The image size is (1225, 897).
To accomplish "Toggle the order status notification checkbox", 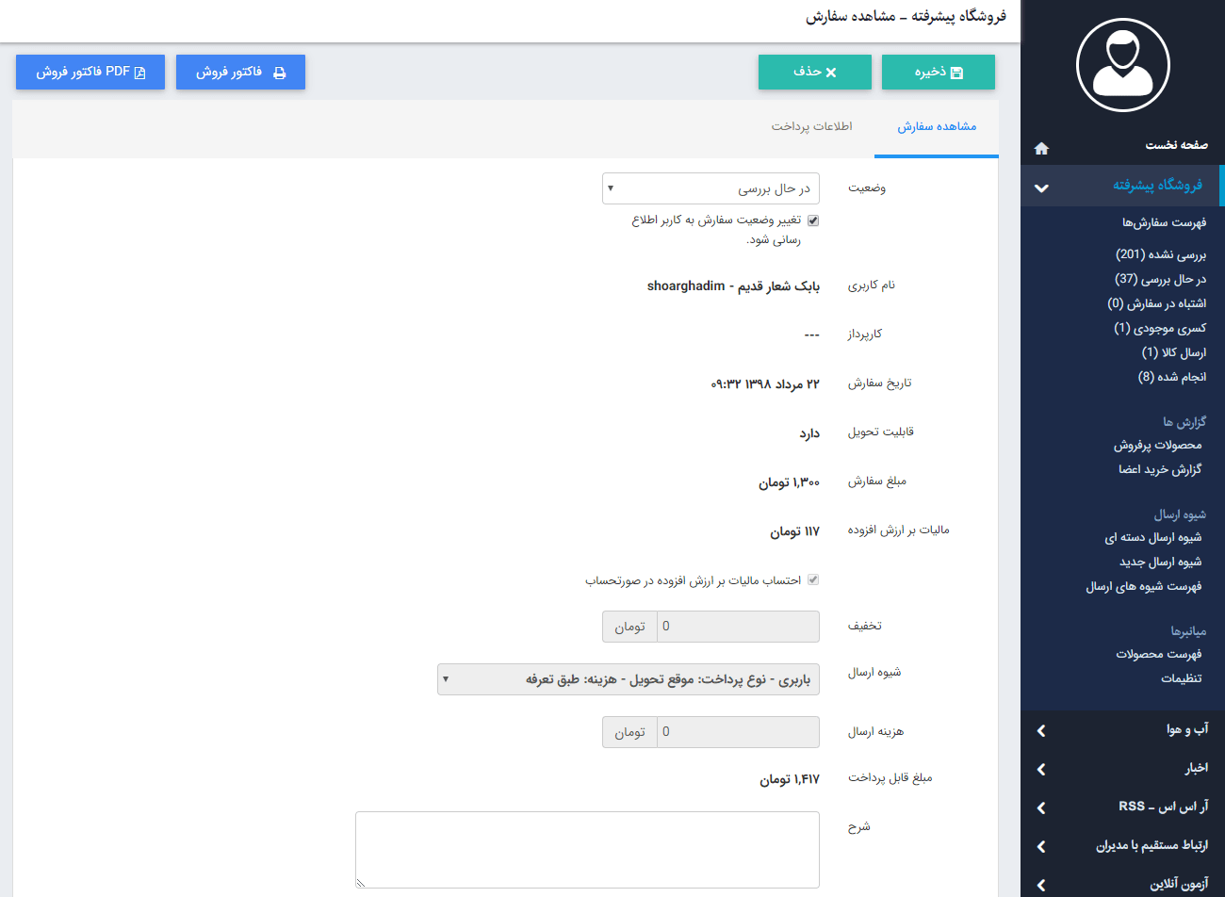I will pos(813,220).
